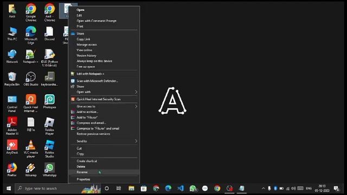Viewport: 347px width, 195px height.
Task: Select WhatsApp desktop shortcut
Action: 49,170
